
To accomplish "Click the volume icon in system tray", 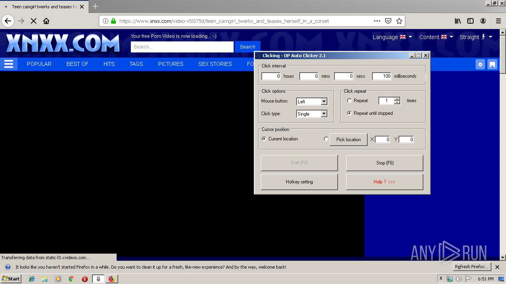I will [x=459, y=279].
